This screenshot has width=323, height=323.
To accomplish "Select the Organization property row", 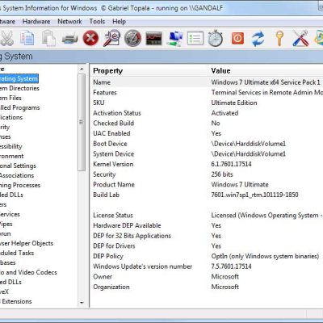I will point(207,287).
